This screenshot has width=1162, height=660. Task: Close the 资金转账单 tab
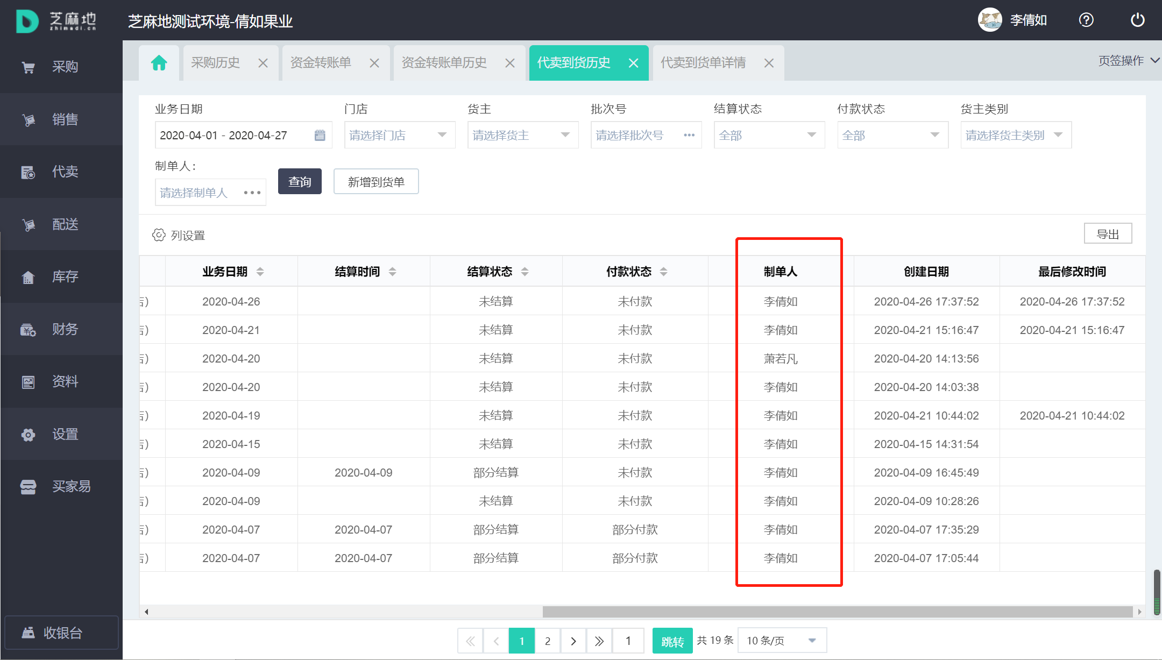click(374, 63)
